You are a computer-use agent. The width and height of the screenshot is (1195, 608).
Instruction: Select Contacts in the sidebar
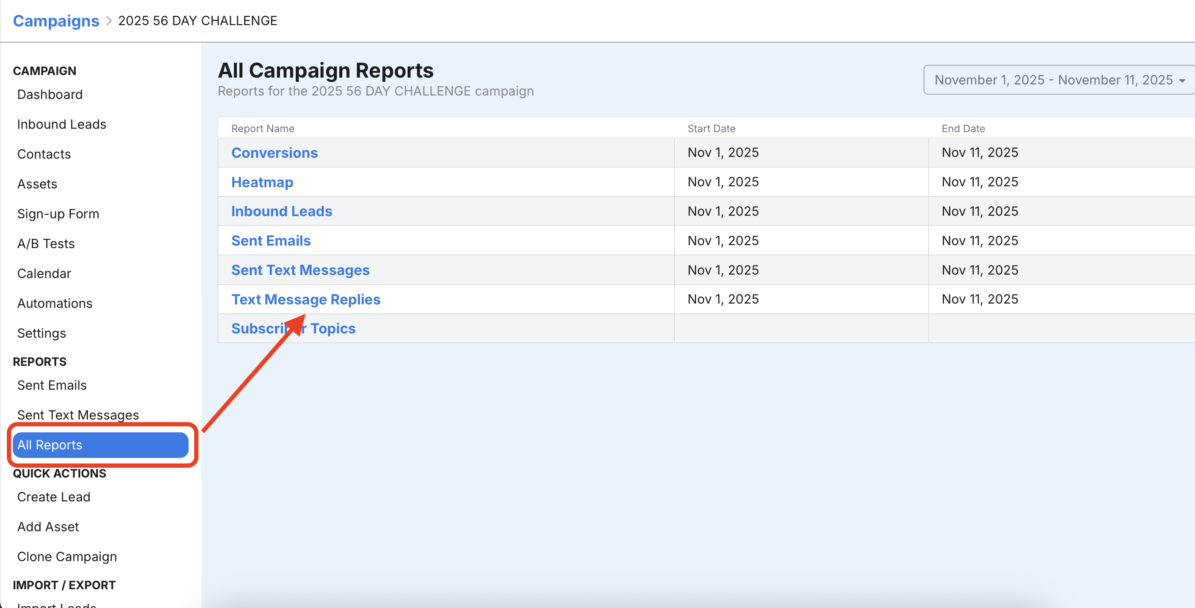pyautogui.click(x=44, y=154)
